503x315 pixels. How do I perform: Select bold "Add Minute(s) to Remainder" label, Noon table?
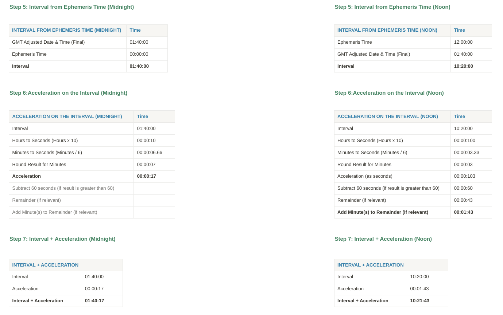[383, 212]
